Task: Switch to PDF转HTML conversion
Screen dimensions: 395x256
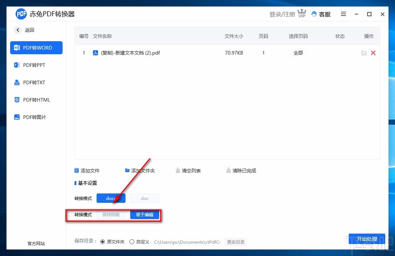Action: click(36, 100)
